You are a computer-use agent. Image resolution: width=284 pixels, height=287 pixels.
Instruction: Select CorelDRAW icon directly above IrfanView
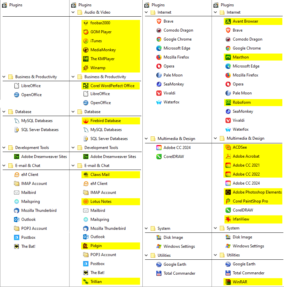click(x=228, y=210)
